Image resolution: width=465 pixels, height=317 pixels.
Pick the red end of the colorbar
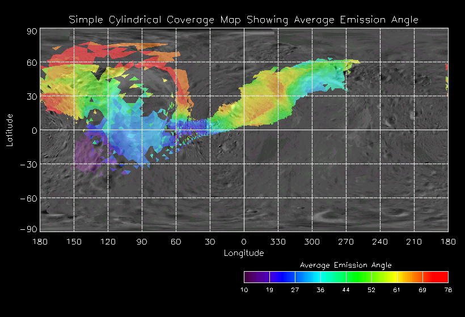pos(442,277)
